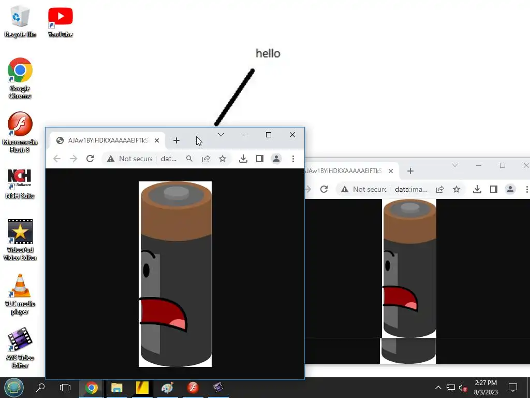The height and width of the screenshot is (398, 530).
Task: Click Not secure label in background window
Action: pos(370,189)
